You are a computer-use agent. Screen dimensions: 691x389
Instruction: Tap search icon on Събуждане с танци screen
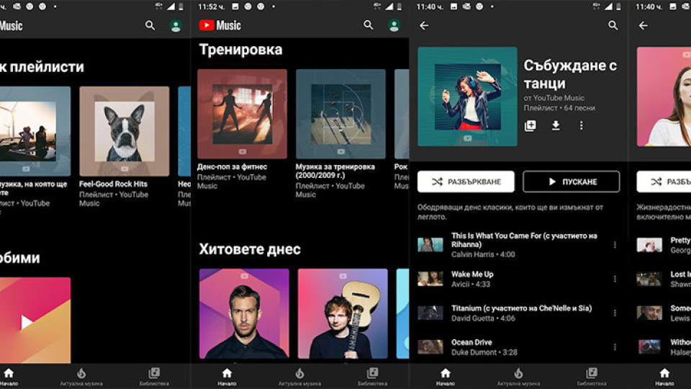613,25
